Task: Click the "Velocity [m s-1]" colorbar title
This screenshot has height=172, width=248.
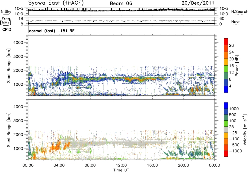Action: point(245,129)
